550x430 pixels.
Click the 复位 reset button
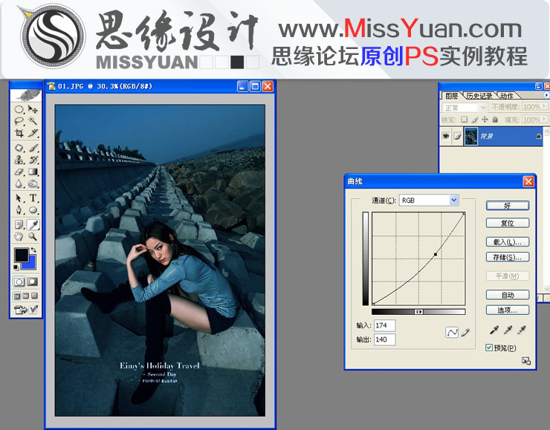pyautogui.click(x=507, y=223)
